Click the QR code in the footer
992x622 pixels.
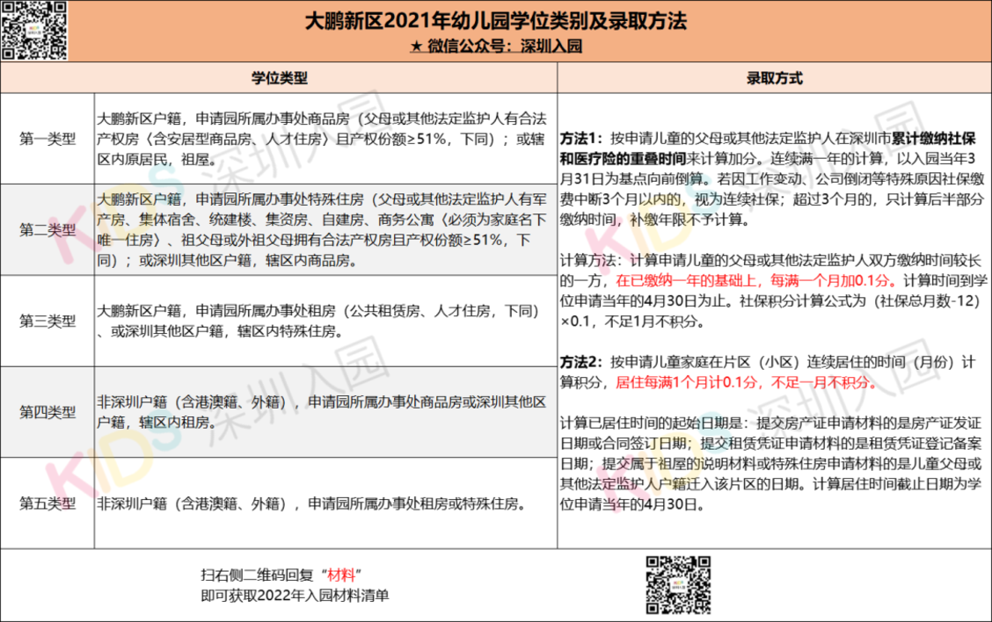coord(678,585)
